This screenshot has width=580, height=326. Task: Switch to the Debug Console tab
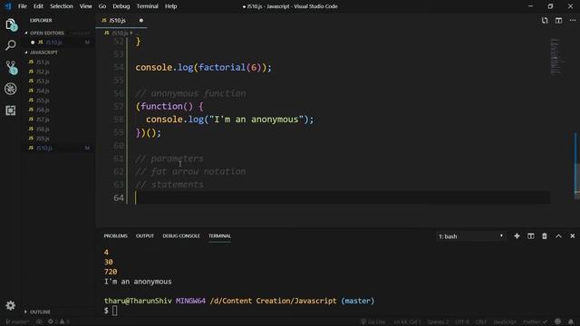(x=181, y=235)
